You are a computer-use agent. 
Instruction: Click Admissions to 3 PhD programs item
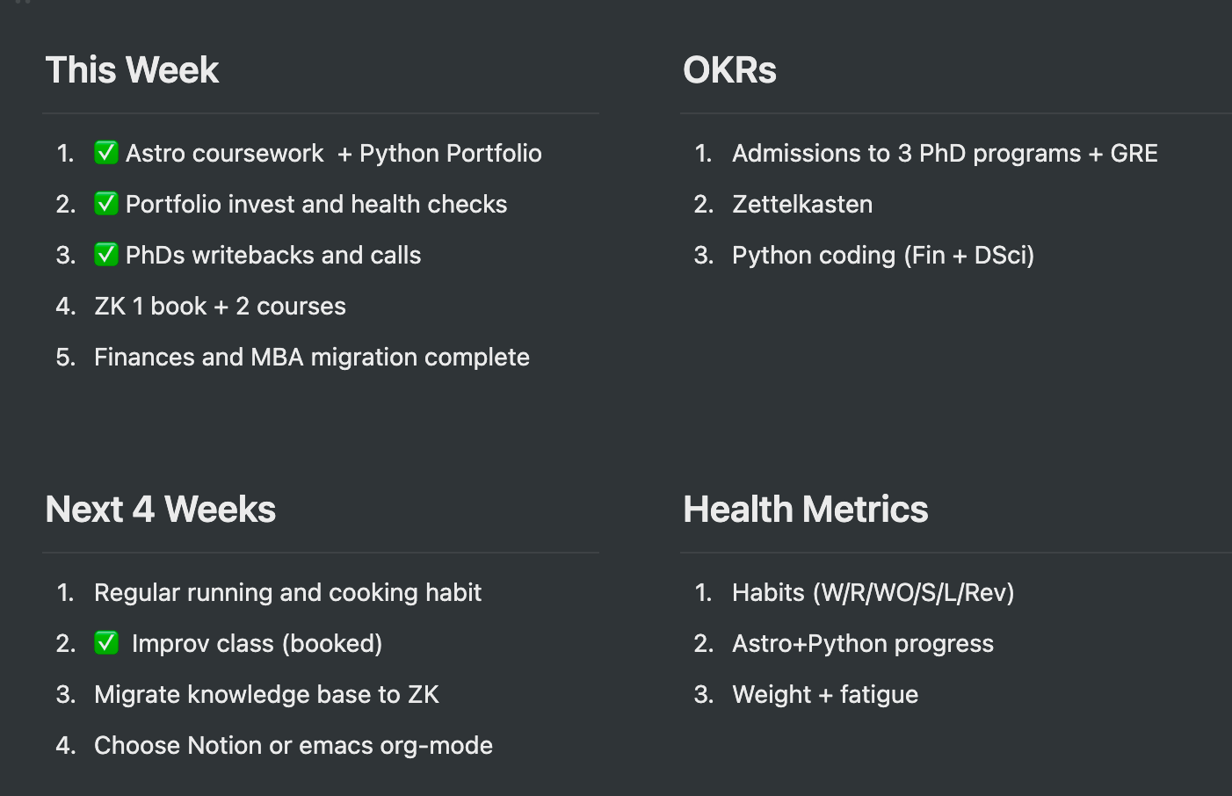click(945, 153)
